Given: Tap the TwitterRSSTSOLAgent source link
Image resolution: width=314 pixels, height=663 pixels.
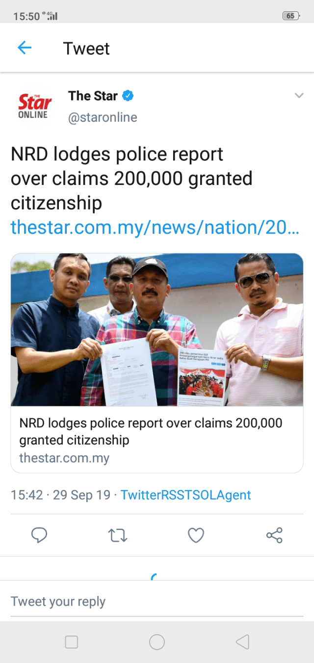Looking at the screenshot, I should [x=186, y=495].
